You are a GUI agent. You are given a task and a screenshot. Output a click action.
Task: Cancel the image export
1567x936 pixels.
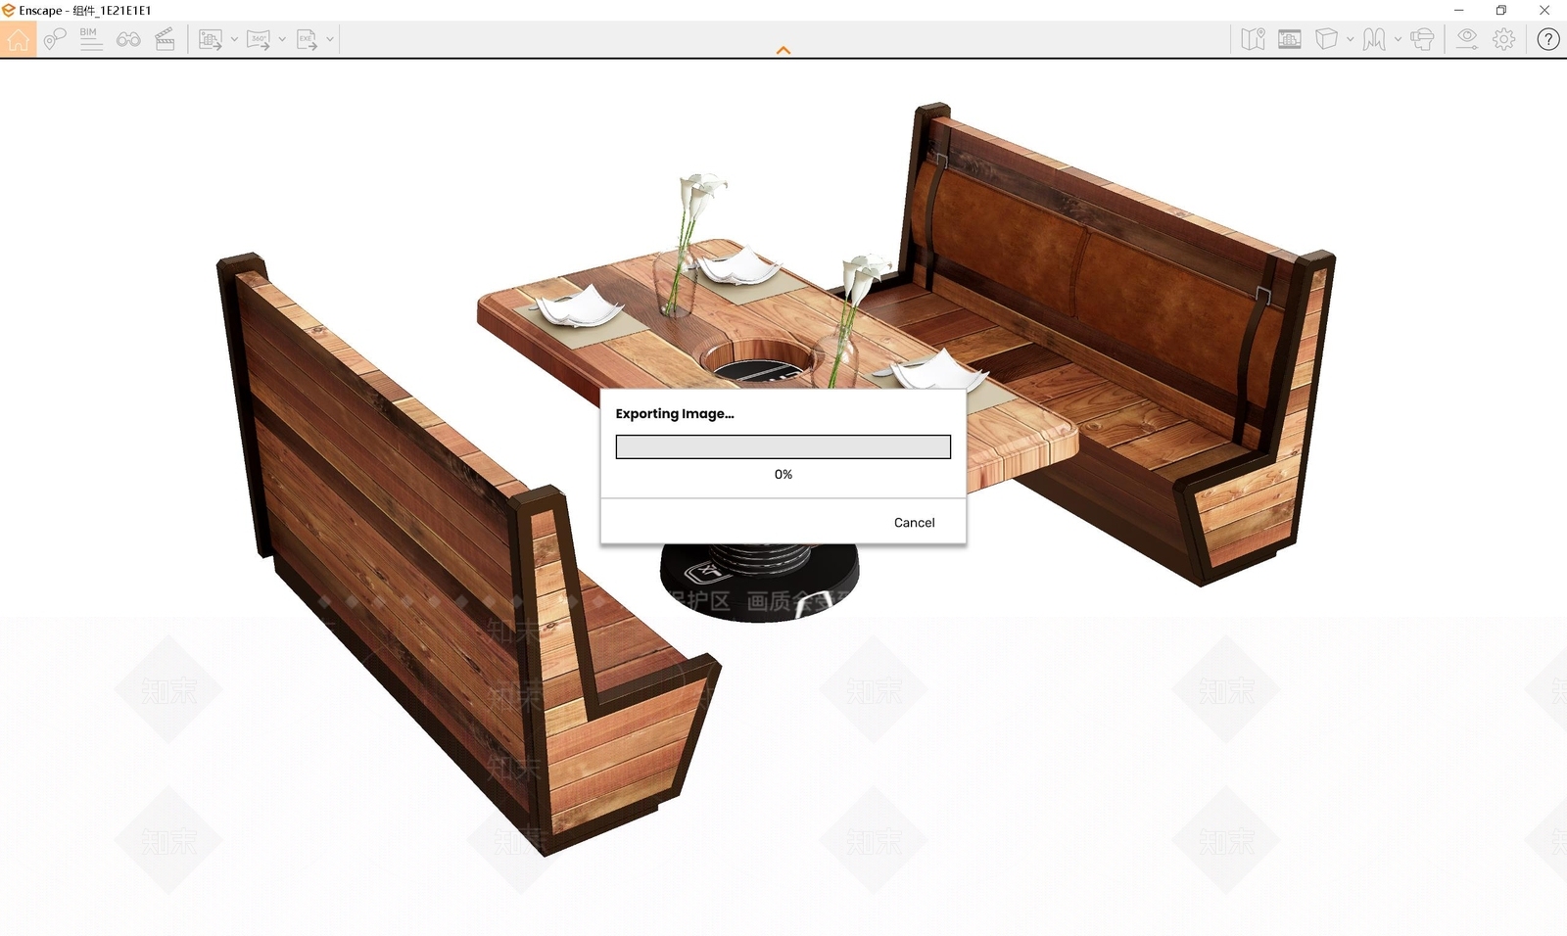[x=914, y=523]
